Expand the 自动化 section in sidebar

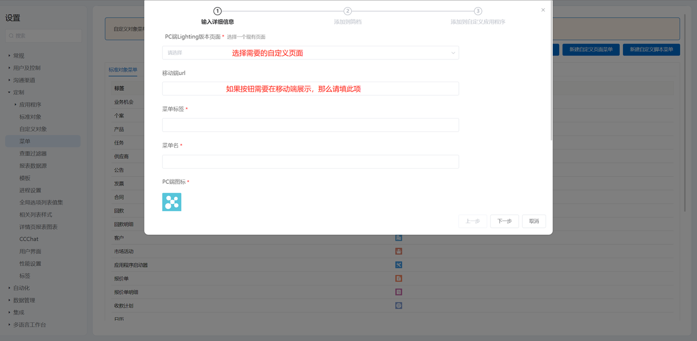pyautogui.click(x=9, y=288)
